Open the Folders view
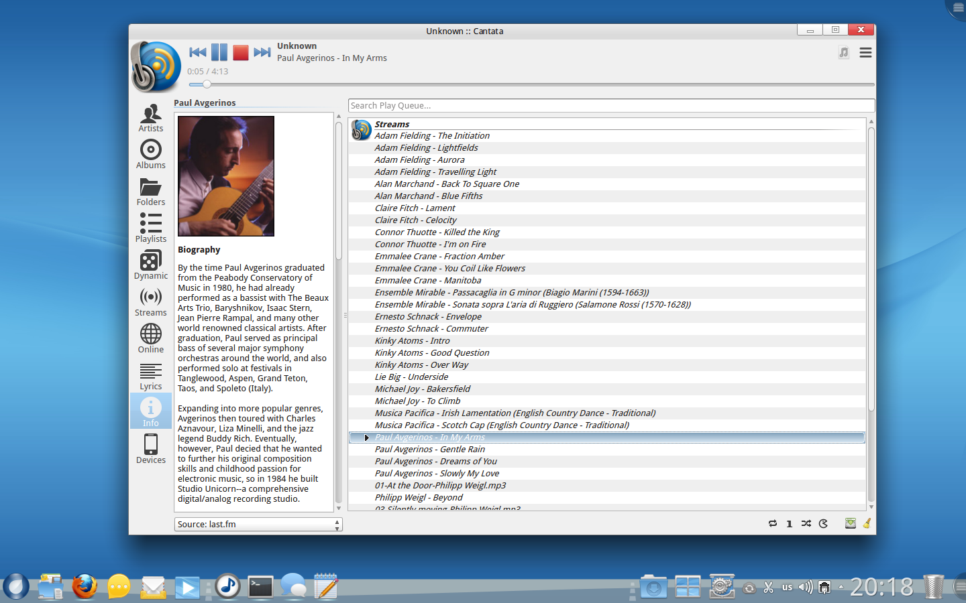Image resolution: width=966 pixels, height=603 pixels. (x=151, y=192)
